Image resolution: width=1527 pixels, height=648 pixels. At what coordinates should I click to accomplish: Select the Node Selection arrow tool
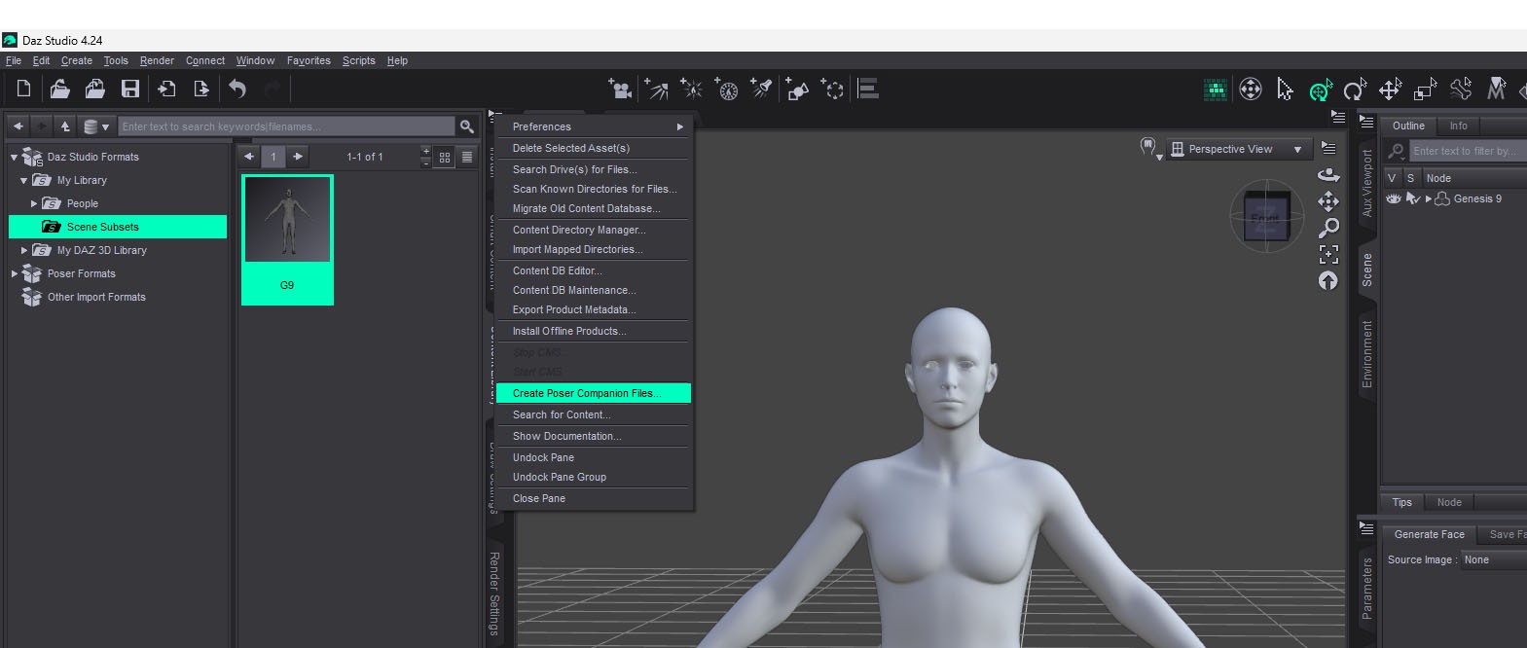[1285, 90]
